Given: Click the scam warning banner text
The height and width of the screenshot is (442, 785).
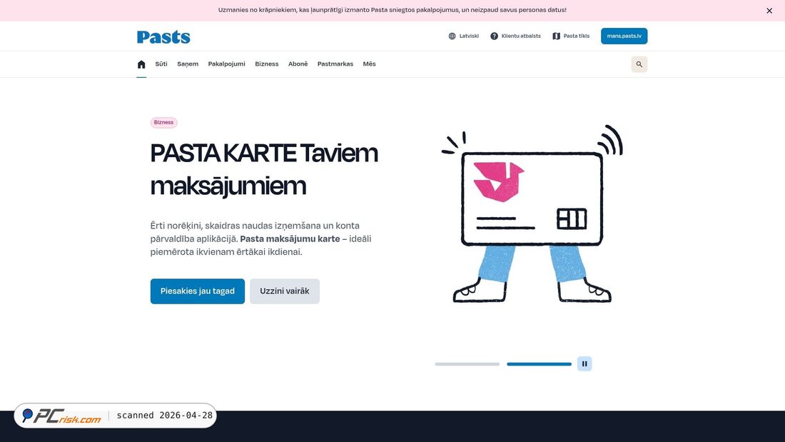Looking at the screenshot, I should click(x=392, y=10).
